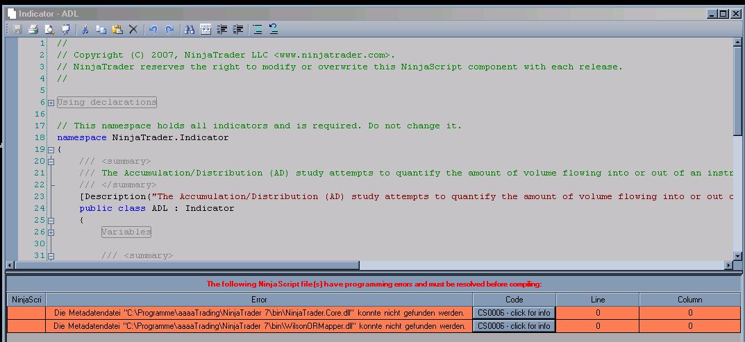Open print preview with the magnifier page icon
Image resolution: width=745 pixels, height=342 pixels.
pyautogui.click(x=49, y=29)
